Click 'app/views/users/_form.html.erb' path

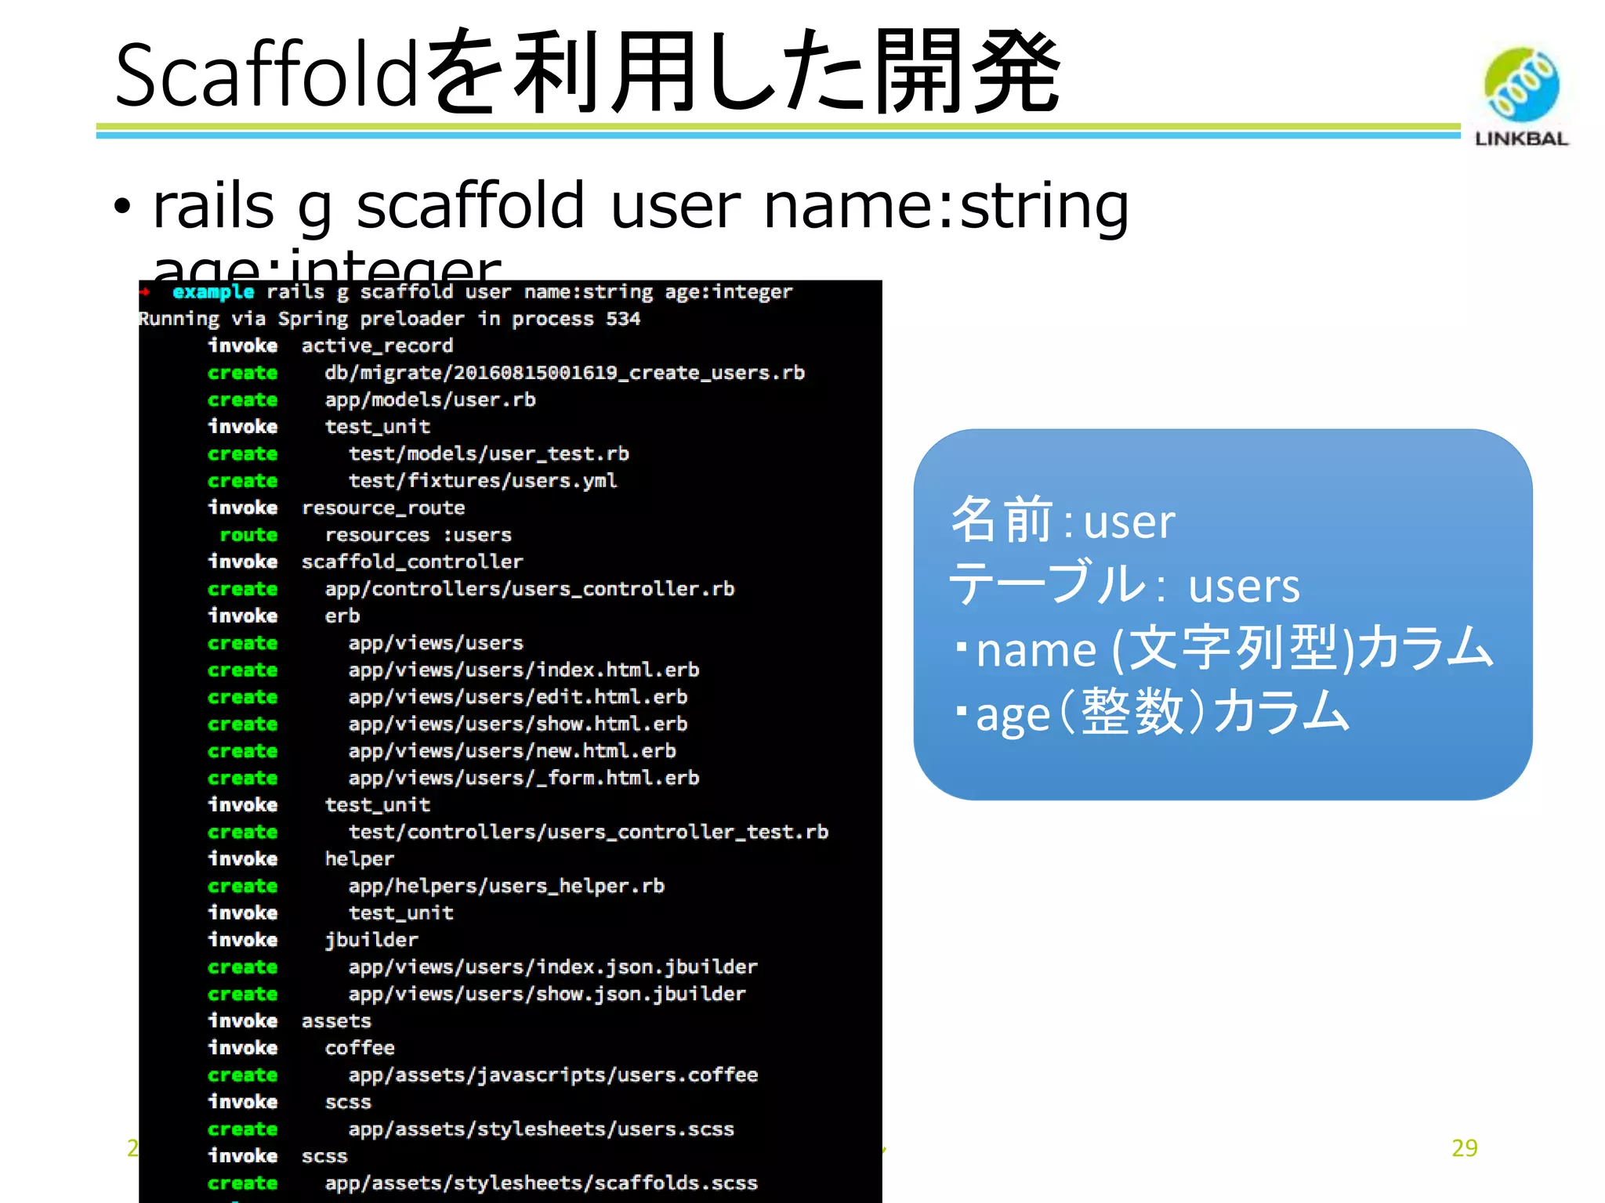coord(524,779)
